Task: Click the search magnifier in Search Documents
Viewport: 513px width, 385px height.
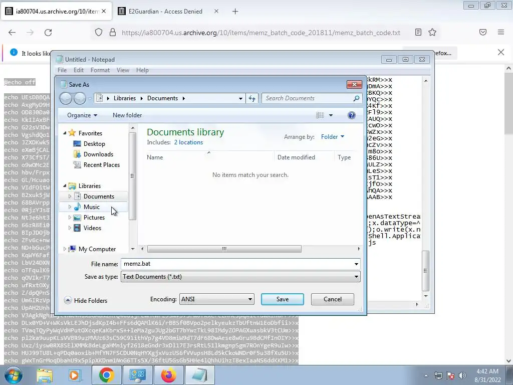Action: (356, 98)
